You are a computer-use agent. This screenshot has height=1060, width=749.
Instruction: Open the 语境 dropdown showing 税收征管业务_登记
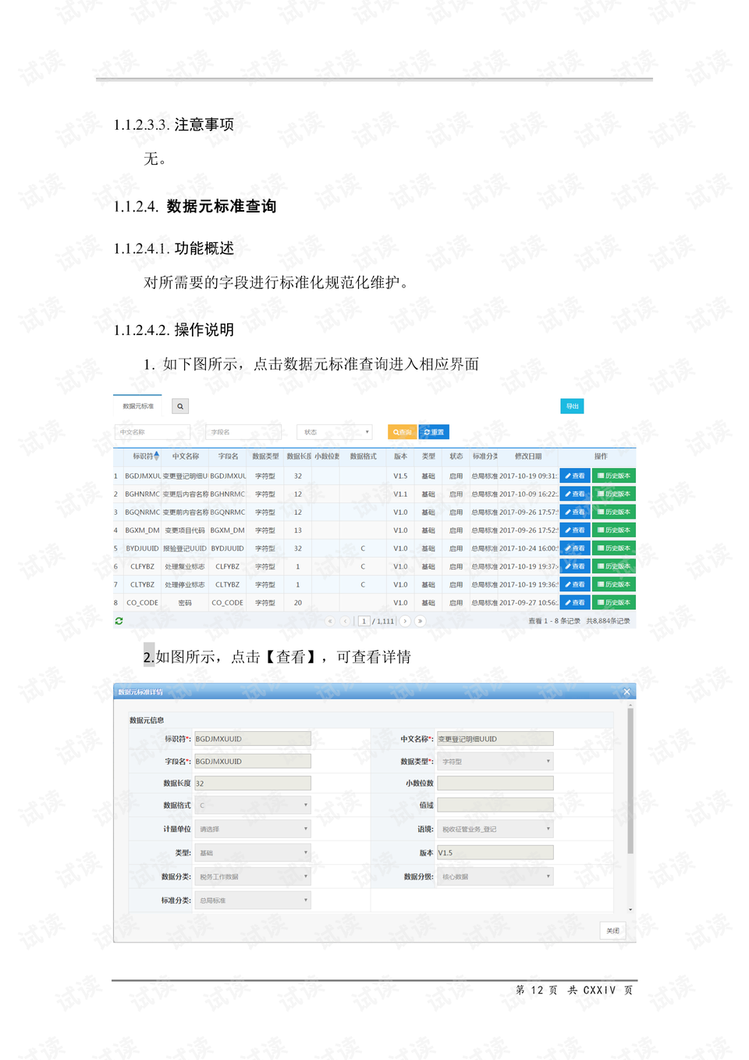[x=495, y=829]
